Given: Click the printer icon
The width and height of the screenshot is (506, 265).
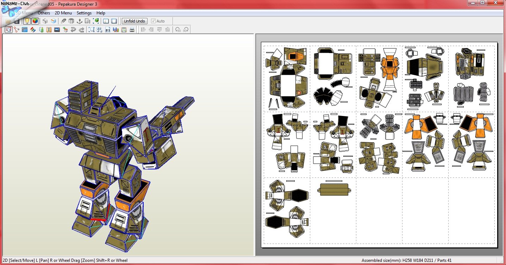Looking at the screenshot, I should (x=132, y=30).
